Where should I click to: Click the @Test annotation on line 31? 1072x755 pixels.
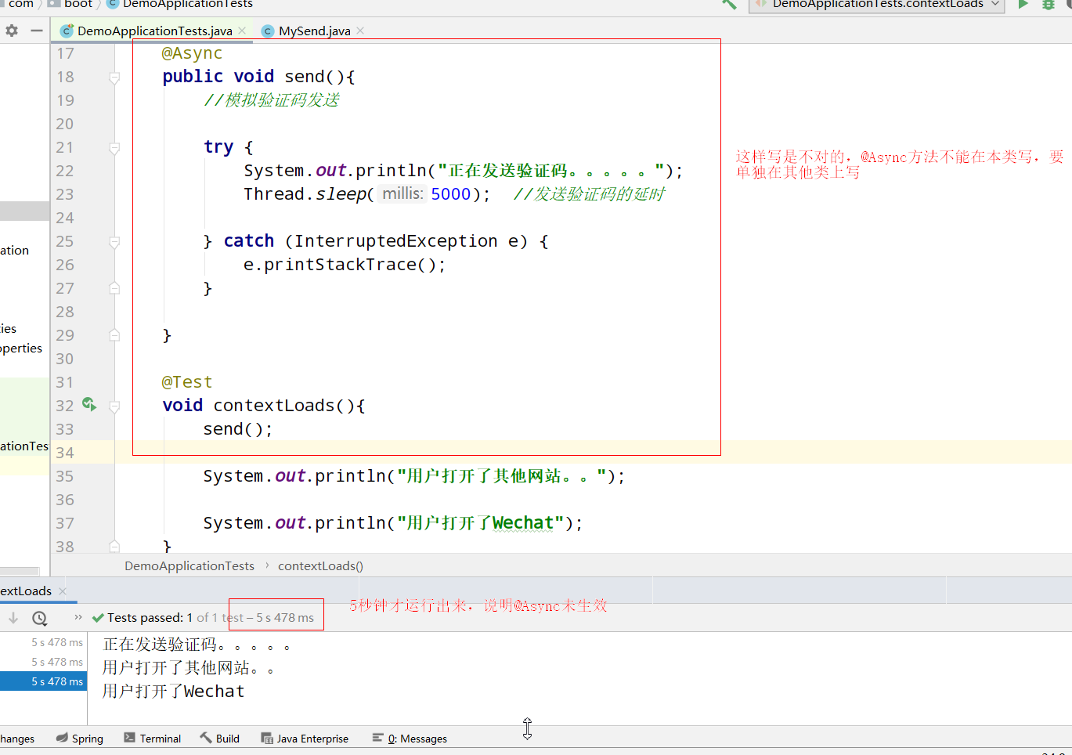pos(186,382)
